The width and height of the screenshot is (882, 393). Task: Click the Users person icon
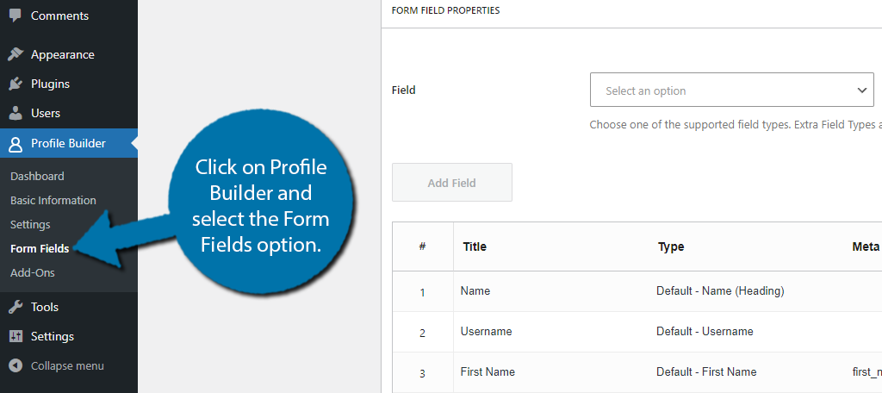[x=16, y=113]
